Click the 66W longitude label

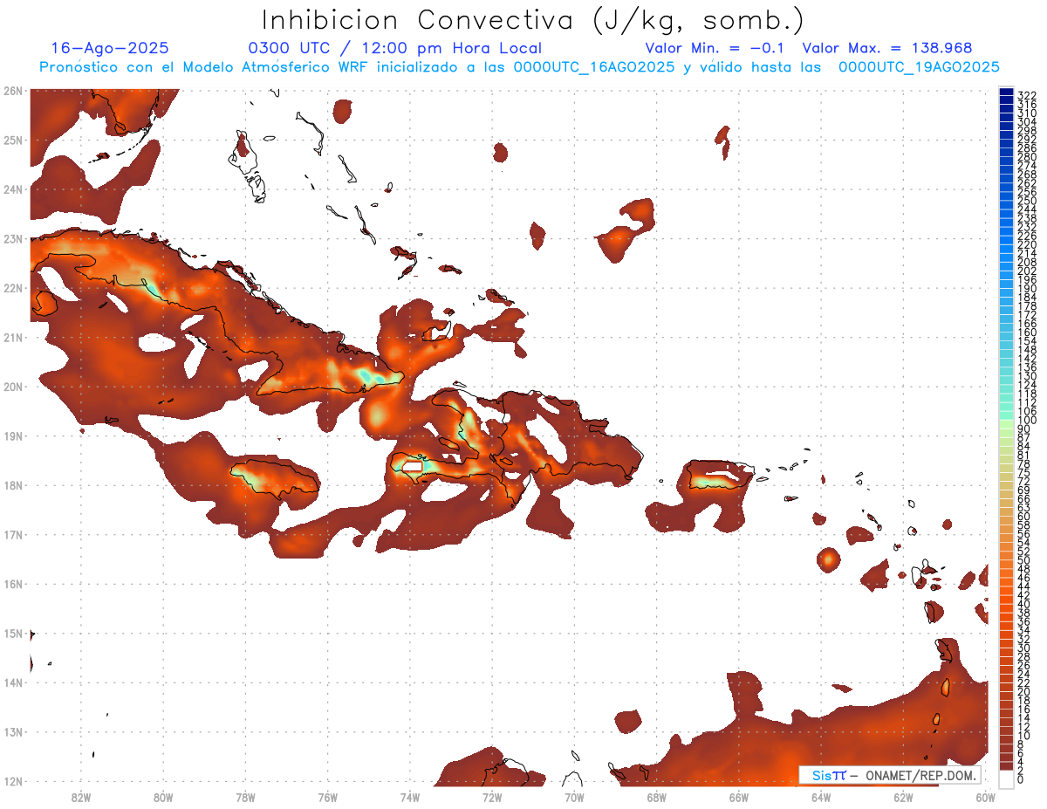738,797
